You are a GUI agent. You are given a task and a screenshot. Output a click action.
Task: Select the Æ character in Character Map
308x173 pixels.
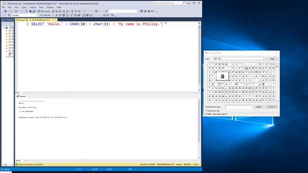click(x=250, y=88)
